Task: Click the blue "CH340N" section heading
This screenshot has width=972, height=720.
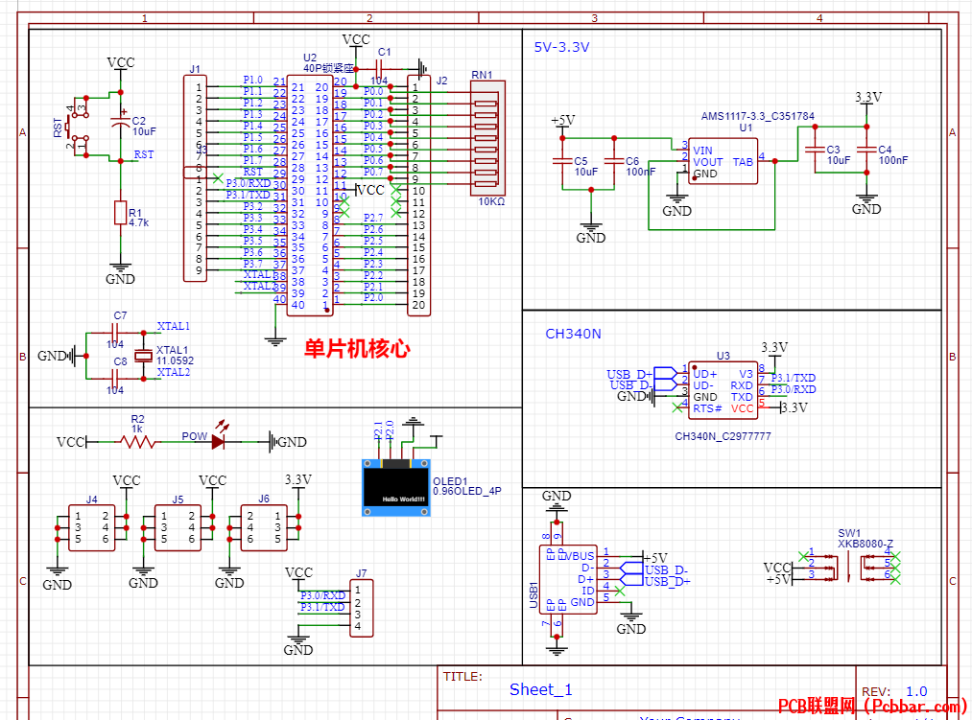Action: point(574,334)
